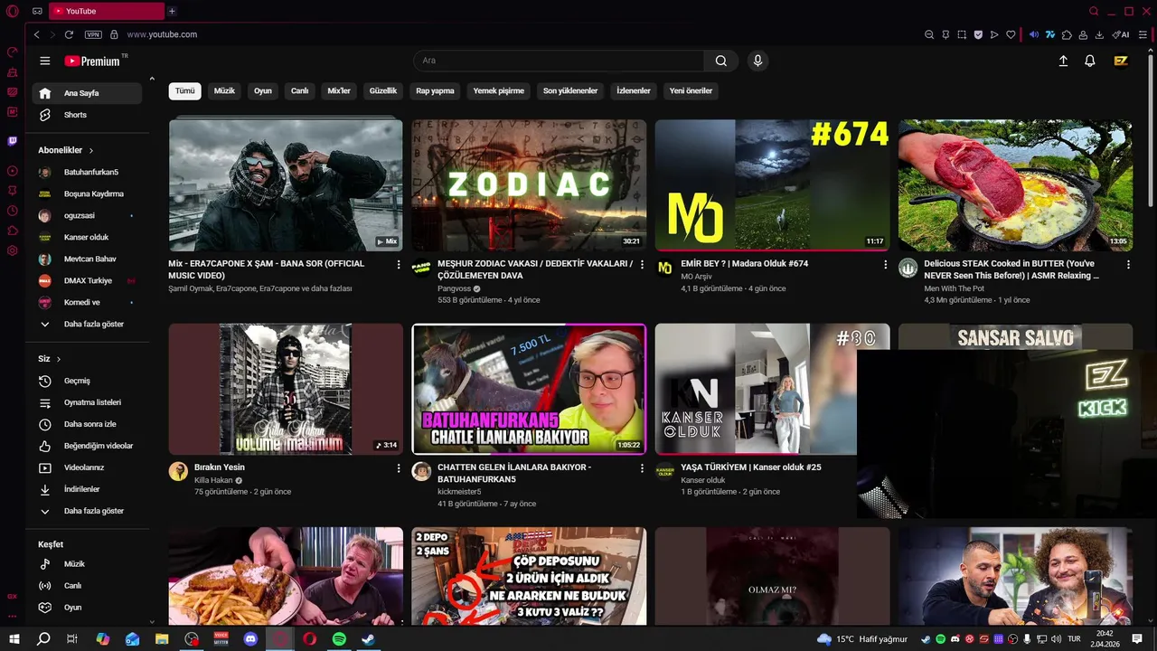Screen dimensions: 1157x651
Task: Toggle the ad blocker shield icon
Action: pyautogui.click(x=978, y=34)
